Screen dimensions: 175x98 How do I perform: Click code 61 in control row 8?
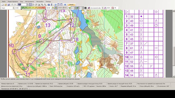click(x=132, y=48)
